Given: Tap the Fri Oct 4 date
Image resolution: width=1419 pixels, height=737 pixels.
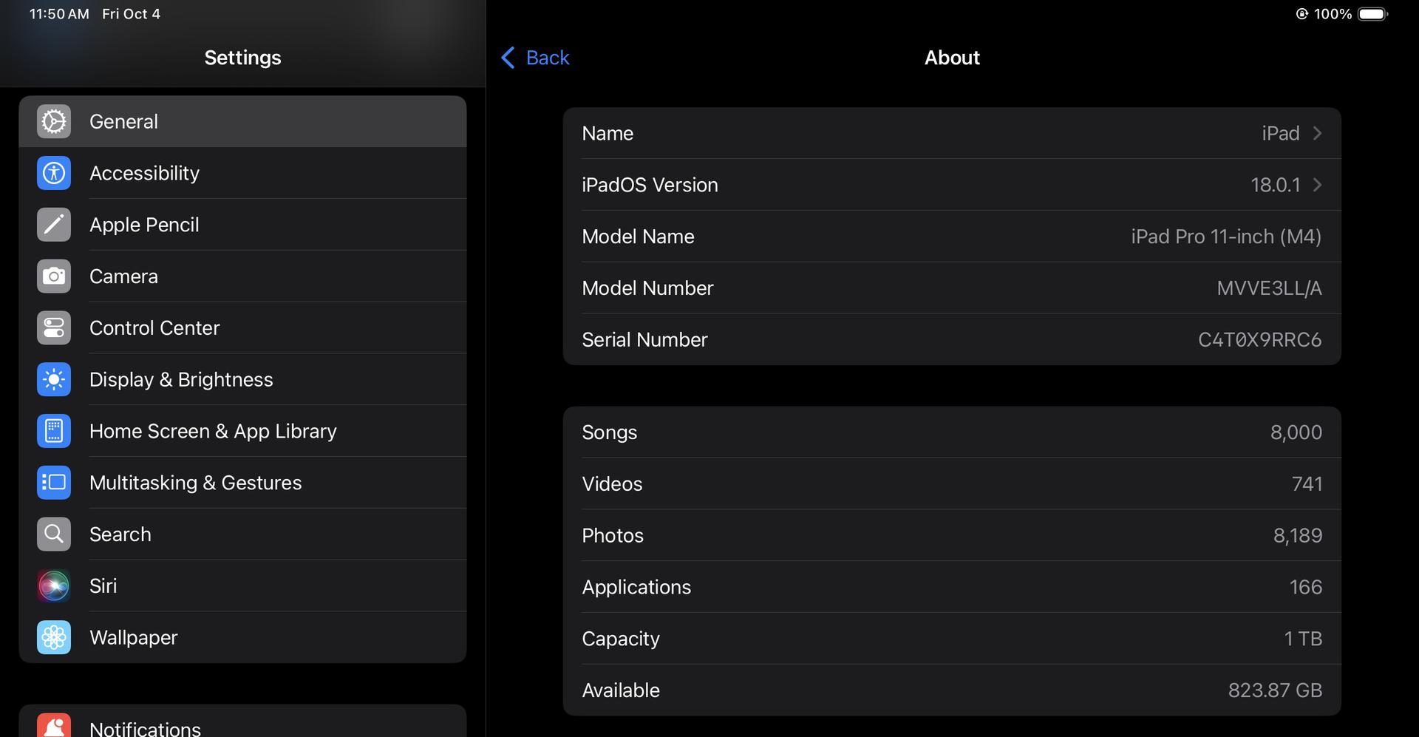Looking at the screenshot, I should (x=131, y=14).
